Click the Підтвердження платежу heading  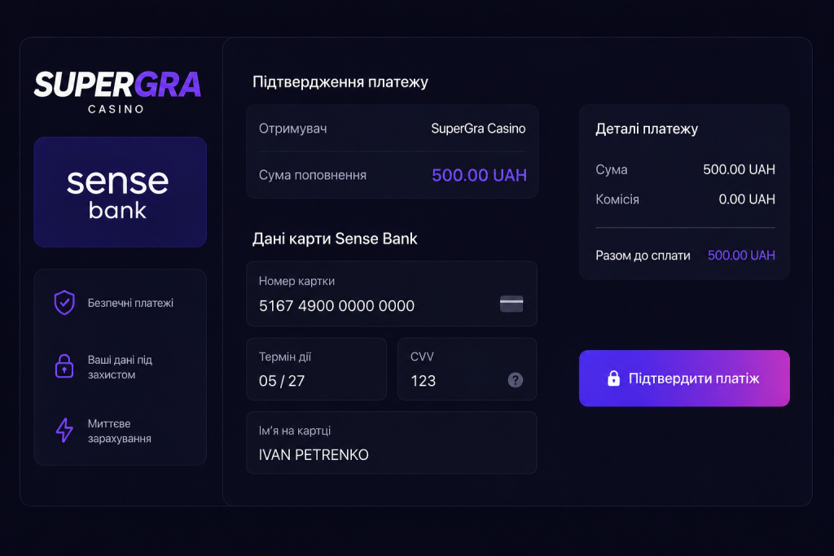click(340, 82)
